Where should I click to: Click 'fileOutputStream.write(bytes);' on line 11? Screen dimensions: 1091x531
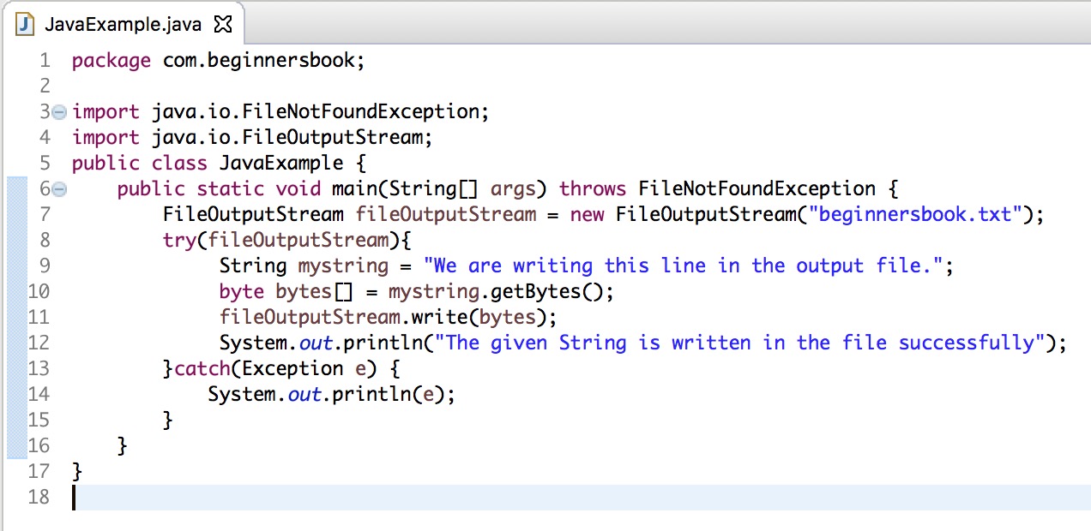pyautogui.click(x=389, y=318)
